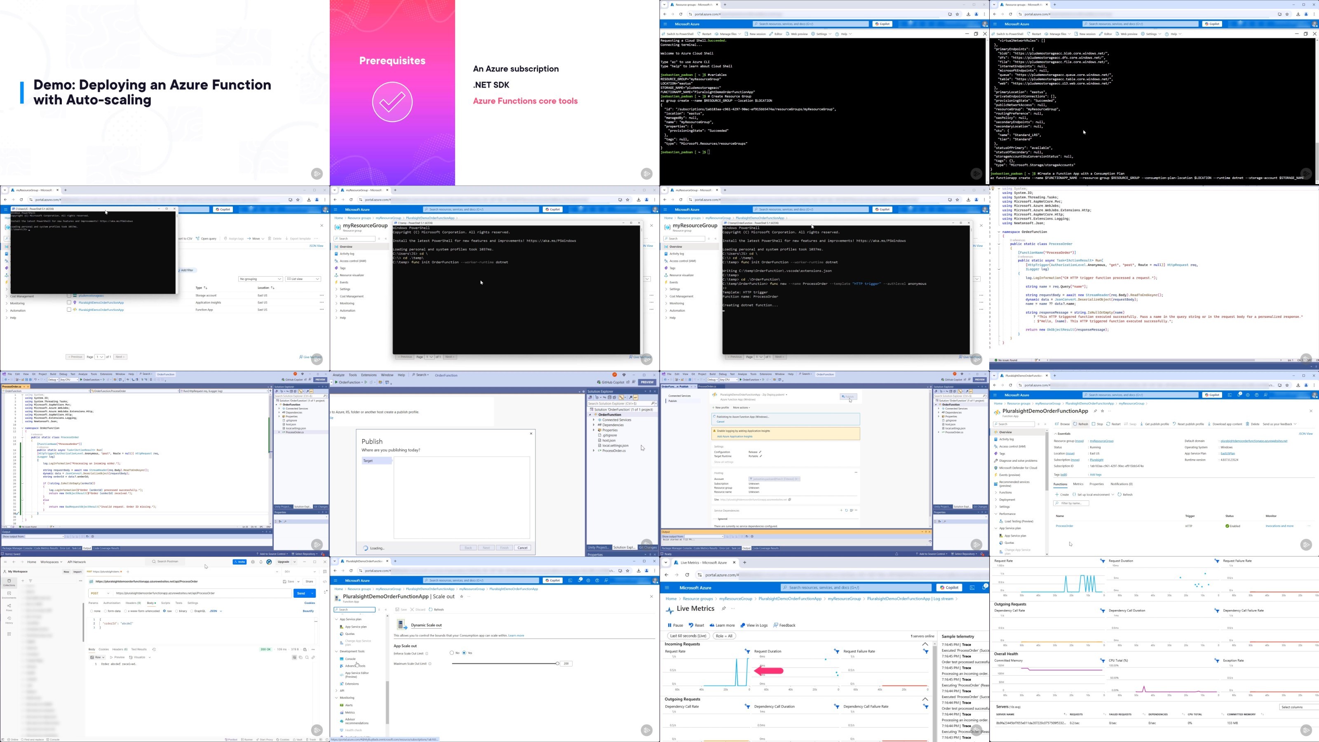Open the Invocations and more link
Image resolution: width=1319 pixels, height=742 pixels.
coord(1279,526)
